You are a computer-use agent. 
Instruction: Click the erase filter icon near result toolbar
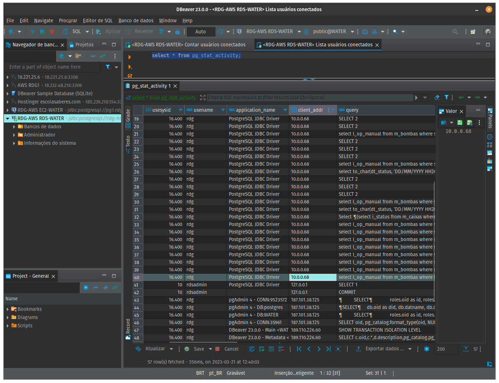(436, 97)
